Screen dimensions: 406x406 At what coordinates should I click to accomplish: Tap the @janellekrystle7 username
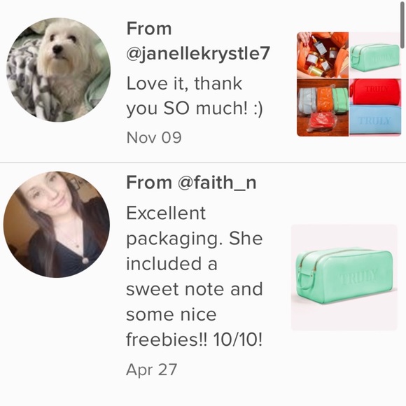click(198, 53)
